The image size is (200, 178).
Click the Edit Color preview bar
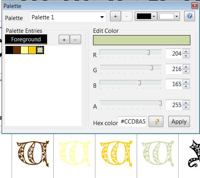coord(142,40)
